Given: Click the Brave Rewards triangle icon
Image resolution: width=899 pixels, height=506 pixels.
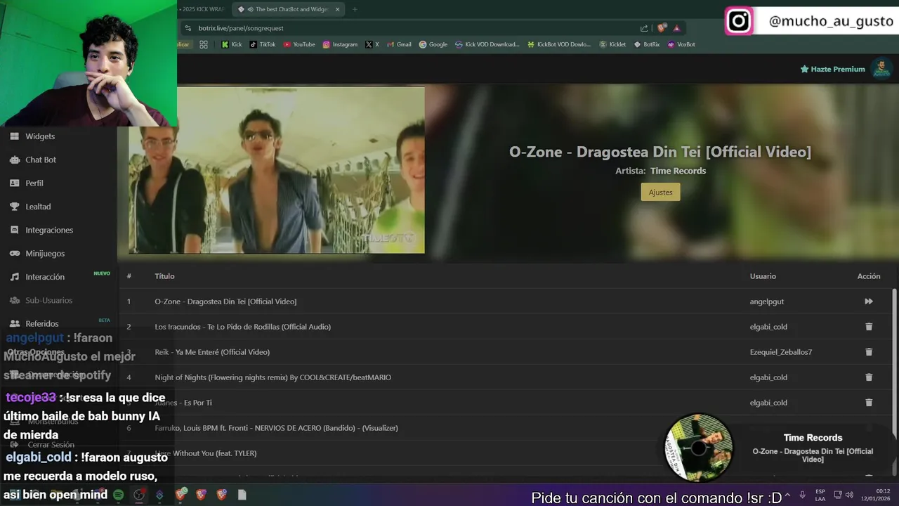Looking at the screenshot, I should pyautogui.click(x=676, y=28).
